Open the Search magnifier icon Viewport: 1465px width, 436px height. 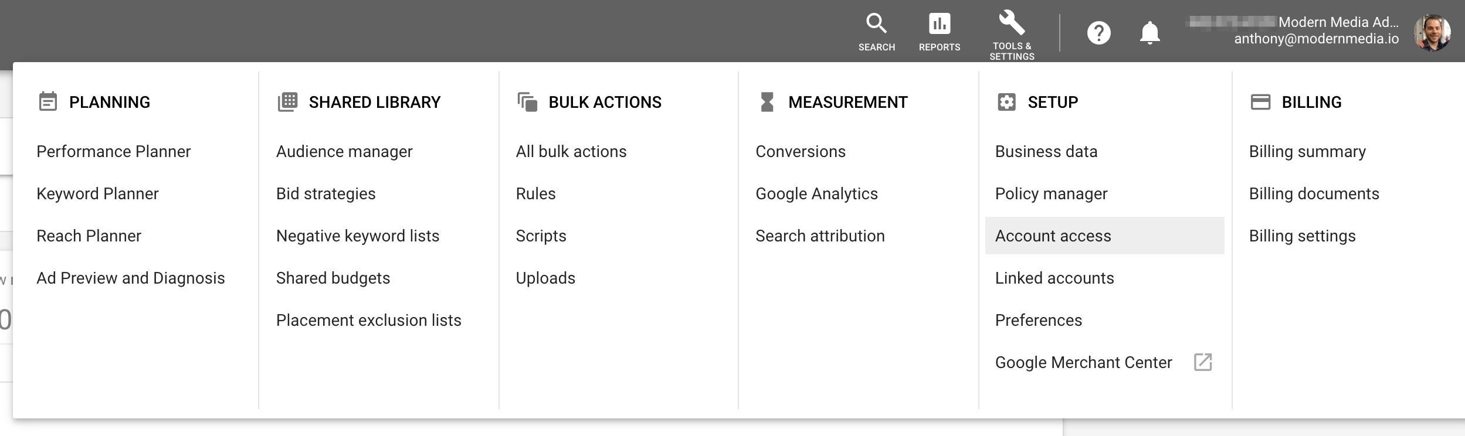[876, 24]
